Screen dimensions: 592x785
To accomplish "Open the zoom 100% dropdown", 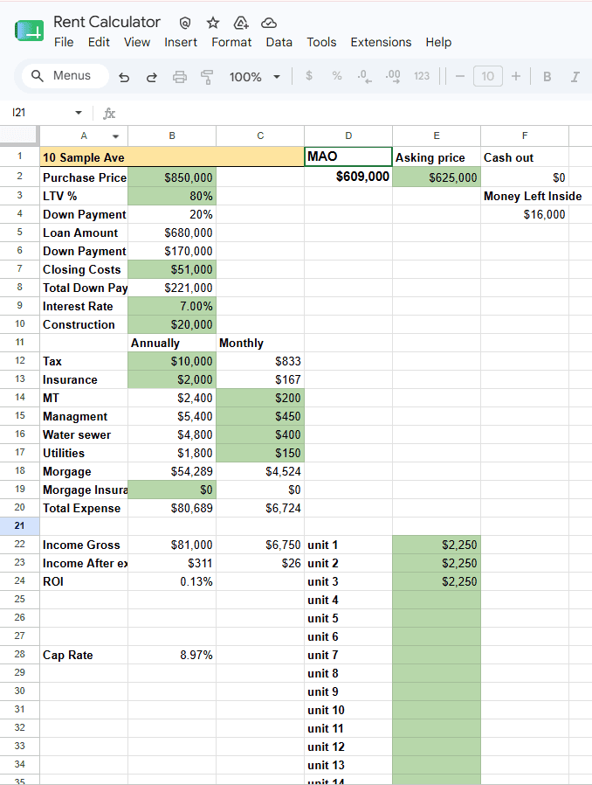I will 254,77.
